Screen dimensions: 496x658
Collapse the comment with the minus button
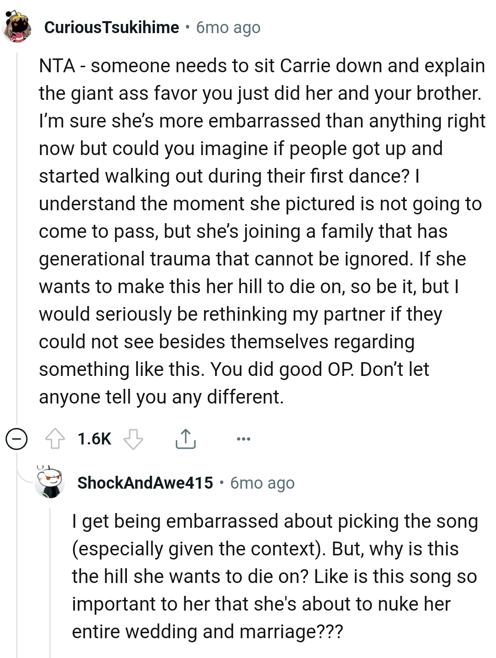coord(17,439)
